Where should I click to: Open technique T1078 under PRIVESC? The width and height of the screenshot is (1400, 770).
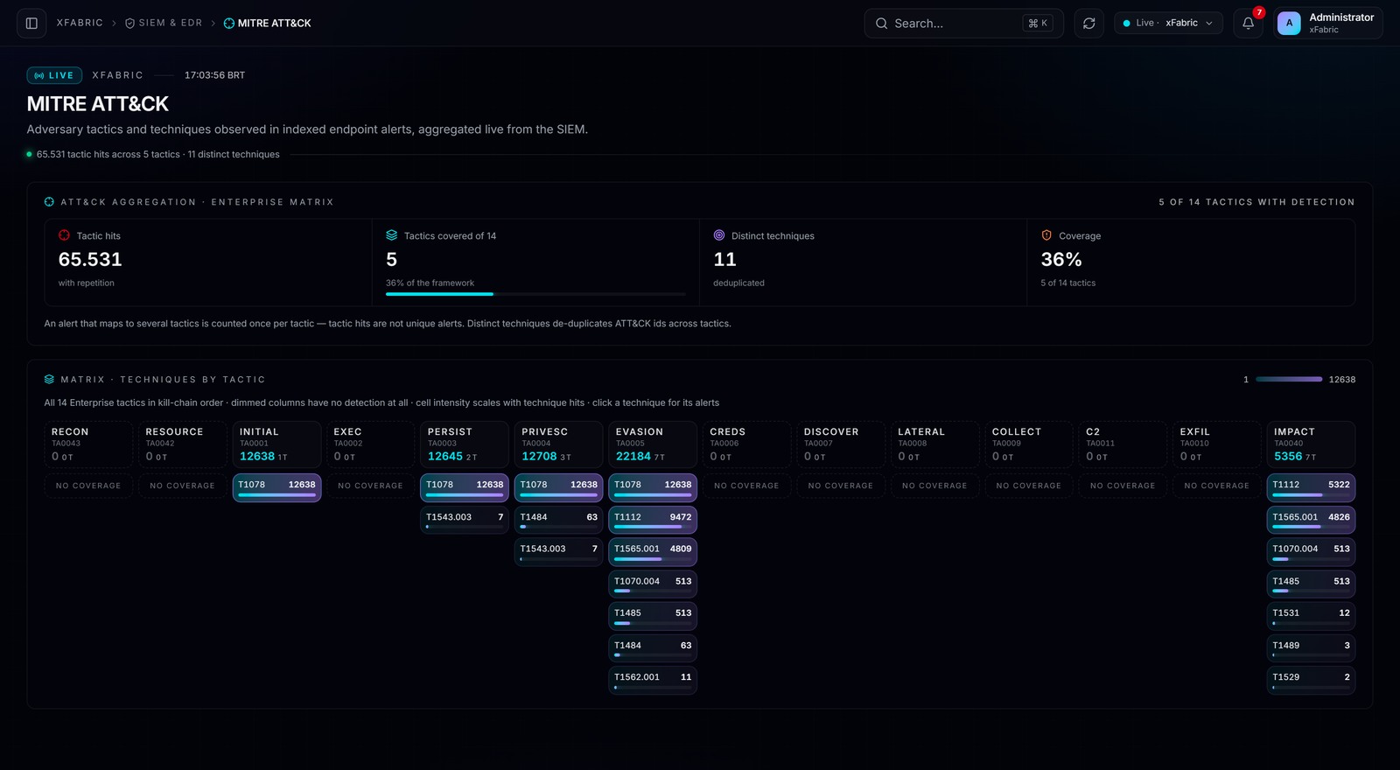(558, 487)
